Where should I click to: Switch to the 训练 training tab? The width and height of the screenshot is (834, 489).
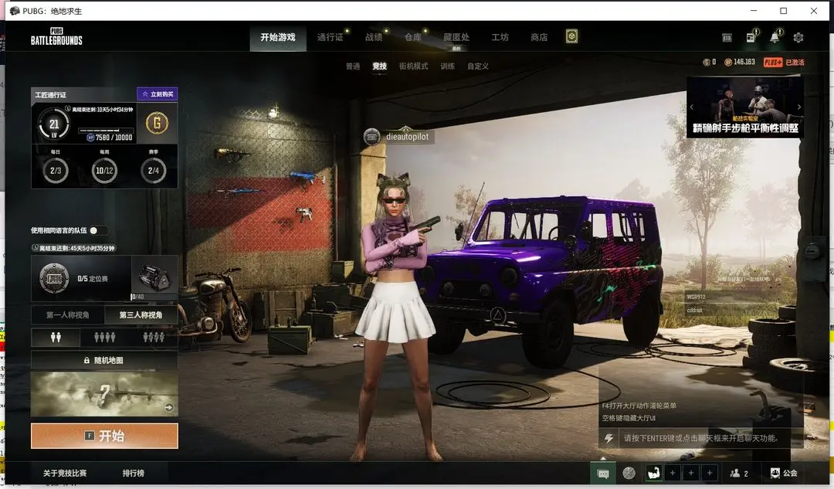click(x=447, y=66)
